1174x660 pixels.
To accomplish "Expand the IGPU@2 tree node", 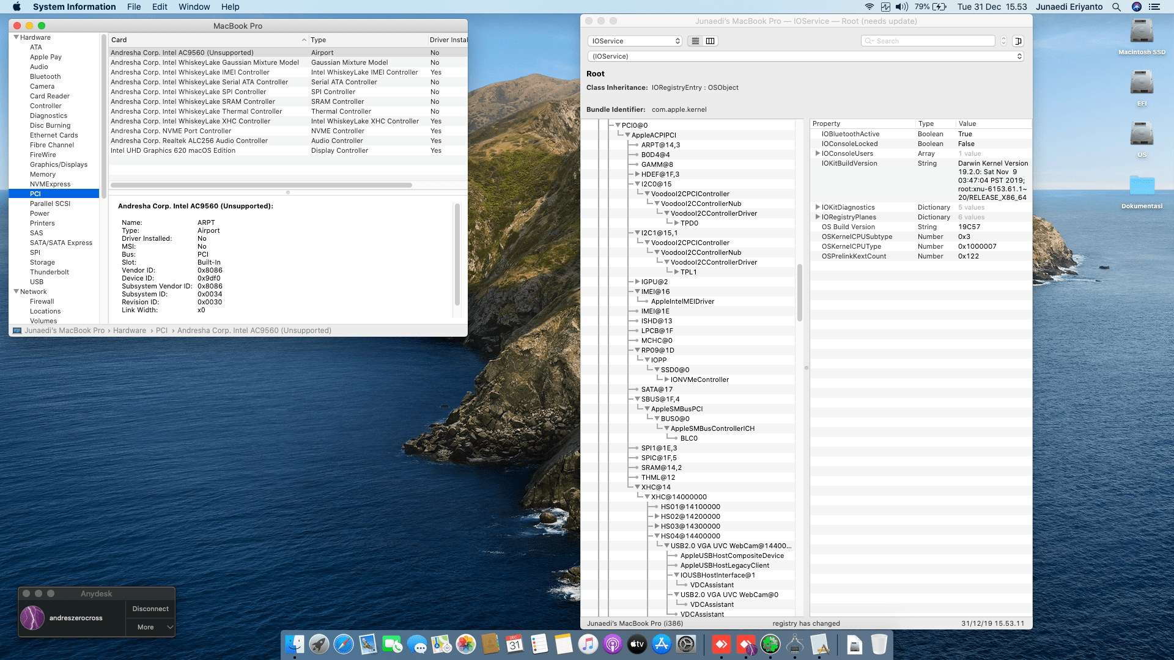I will [x=637, y=282].
